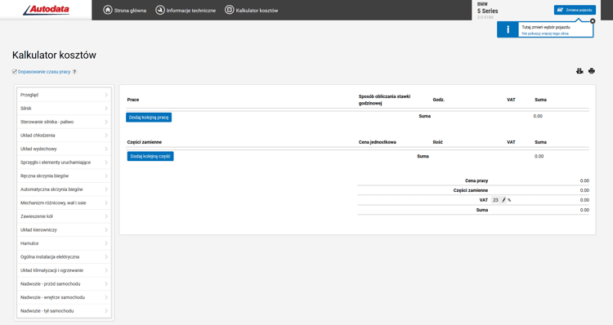Expand the Silnik category

64,109
